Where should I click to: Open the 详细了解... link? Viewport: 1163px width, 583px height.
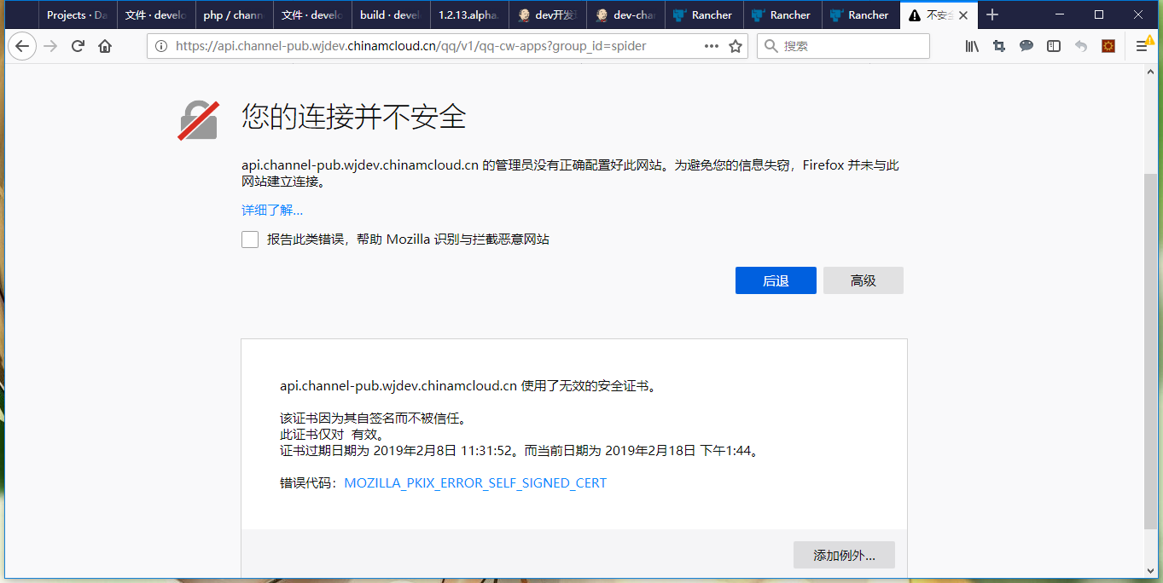tap(272, 211)
